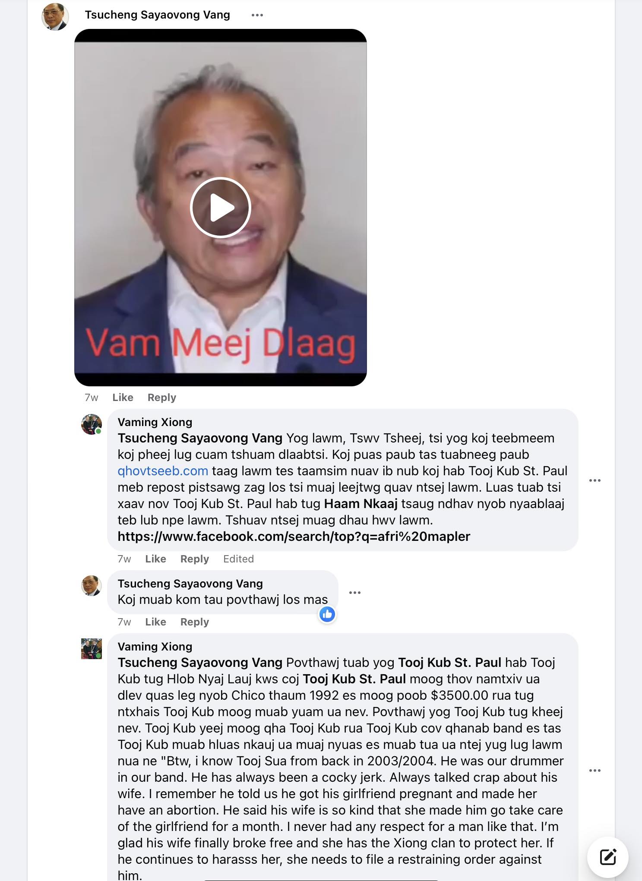Reply to 'Koj muab kom tau povthawj' comment
The width and height of the screenshot is (642, 881).
[195, 622]
